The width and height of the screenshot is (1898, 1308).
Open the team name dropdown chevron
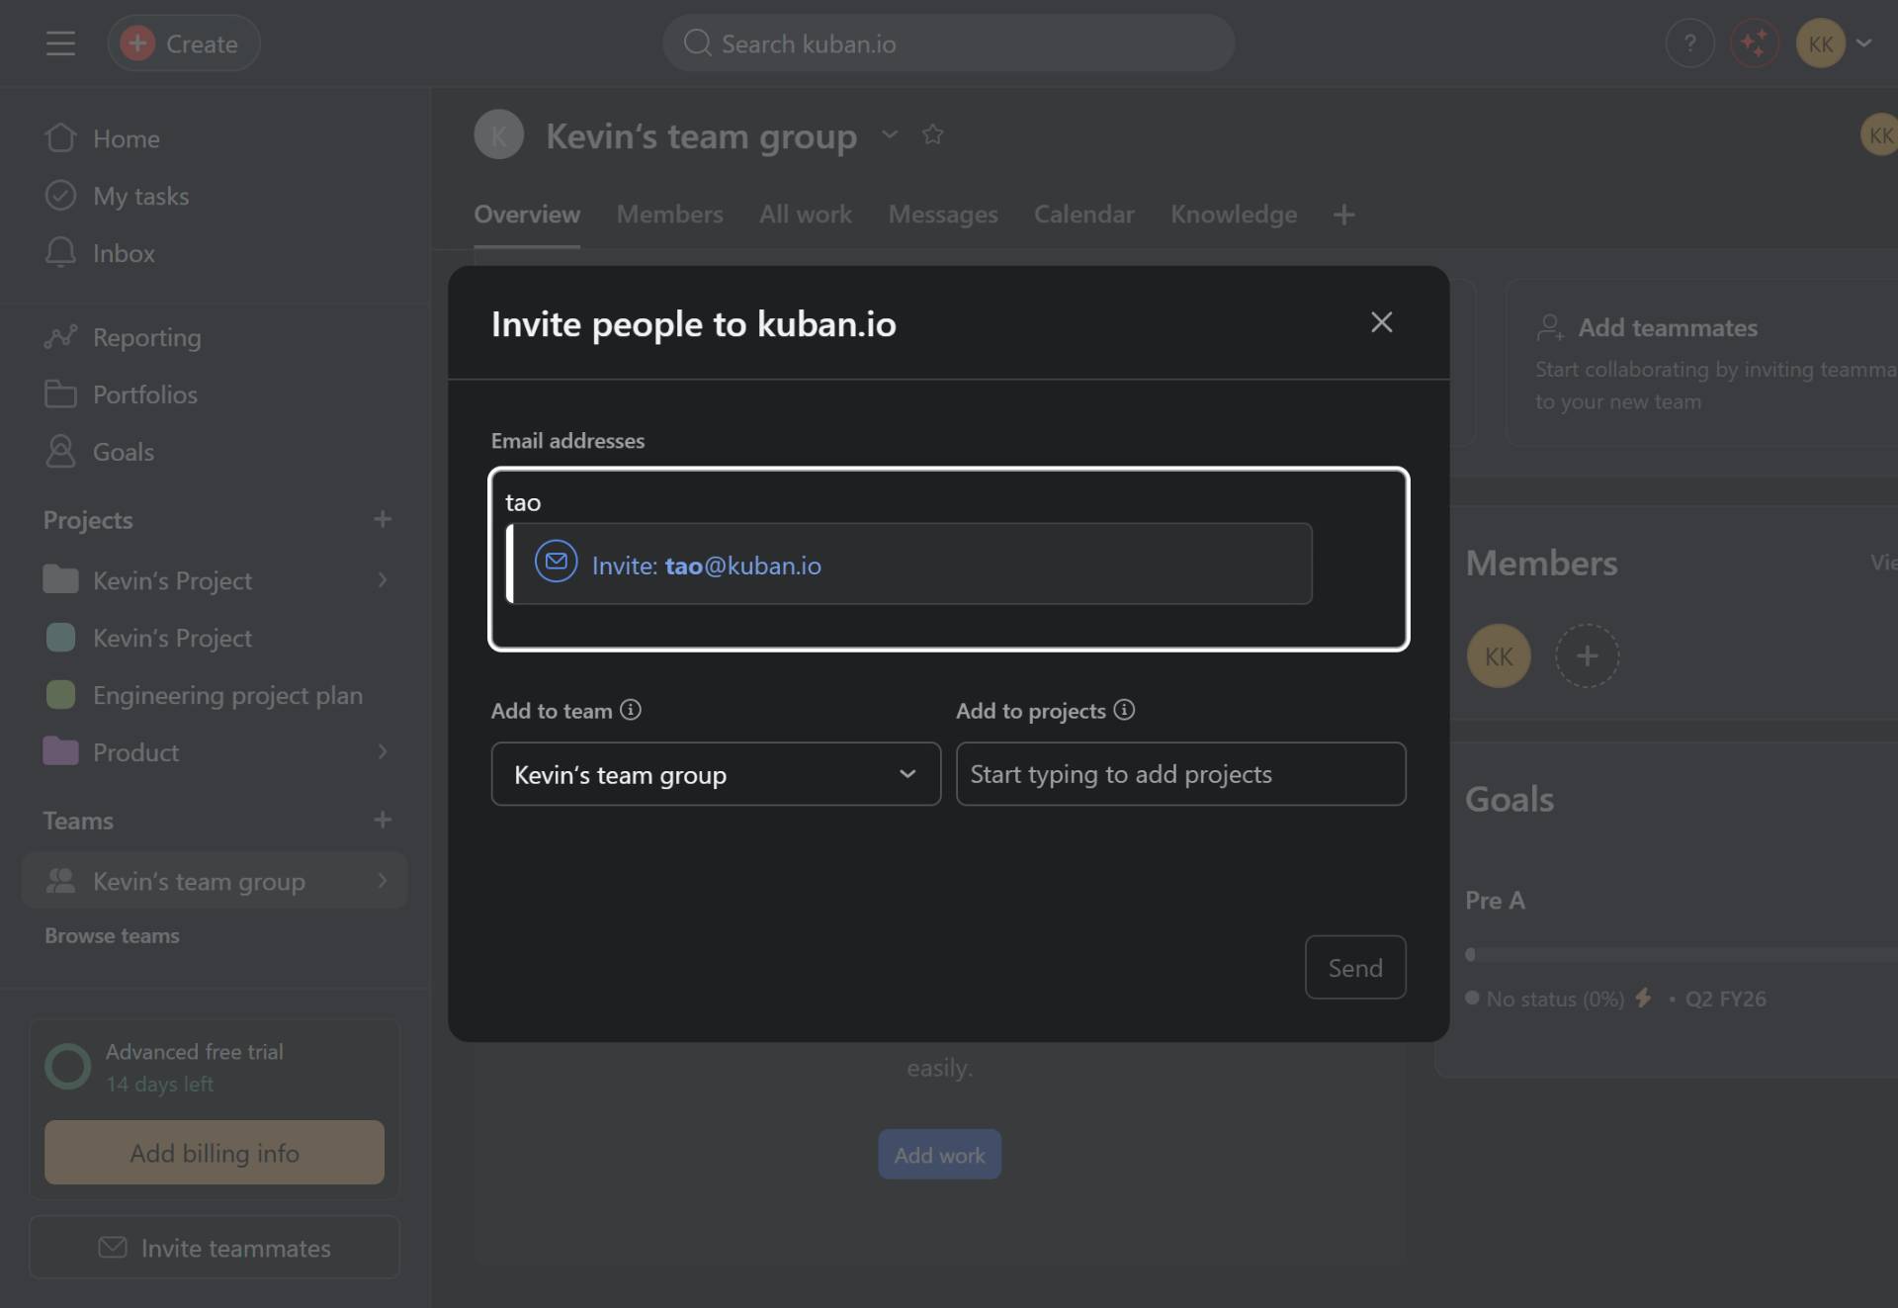point(890,134)
